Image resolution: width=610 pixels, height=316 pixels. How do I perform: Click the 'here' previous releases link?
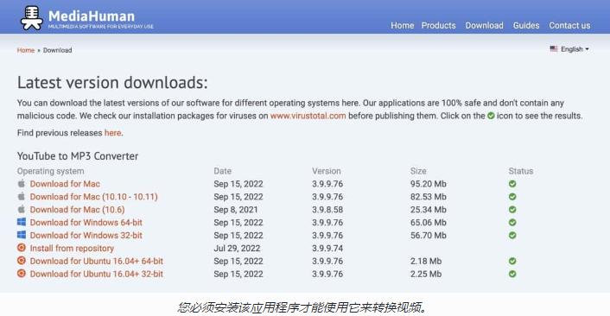tap(113, 133)
